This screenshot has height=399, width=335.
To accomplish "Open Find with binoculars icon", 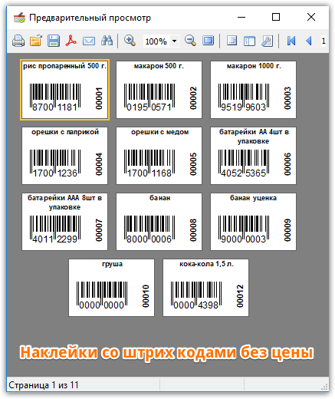I will [x=107, y=41].
